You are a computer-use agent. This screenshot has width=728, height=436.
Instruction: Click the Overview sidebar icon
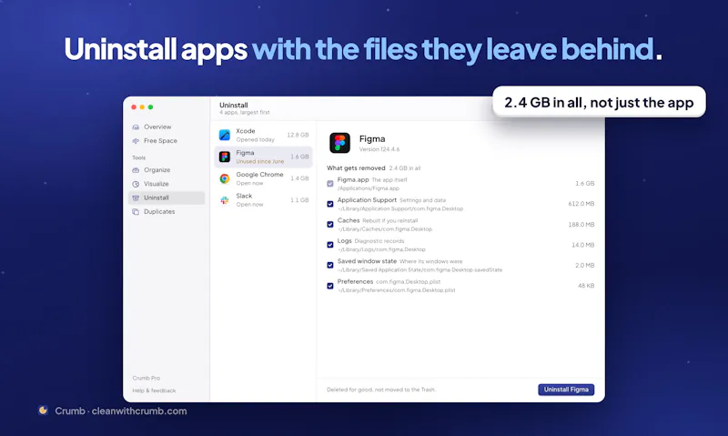click(136, 127)
